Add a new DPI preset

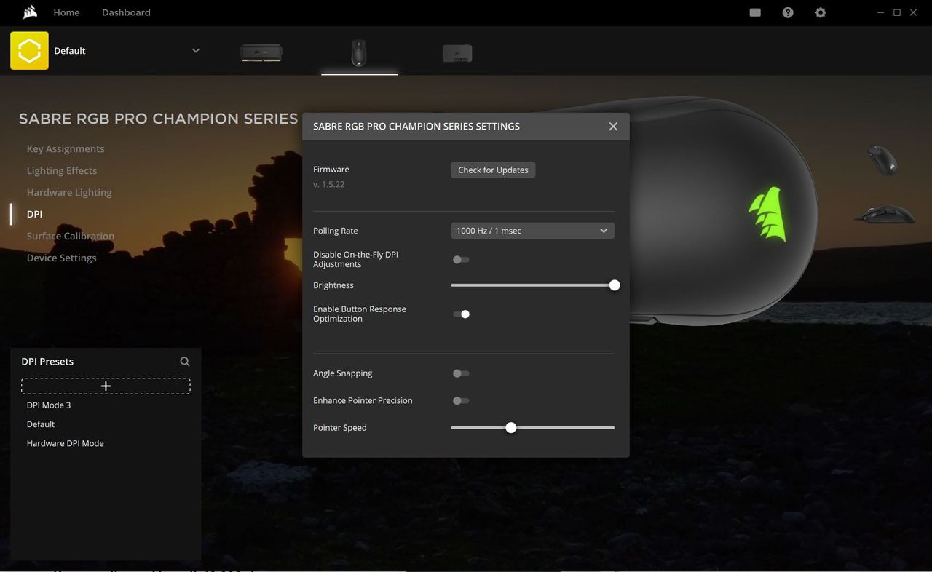coord(106,386)
